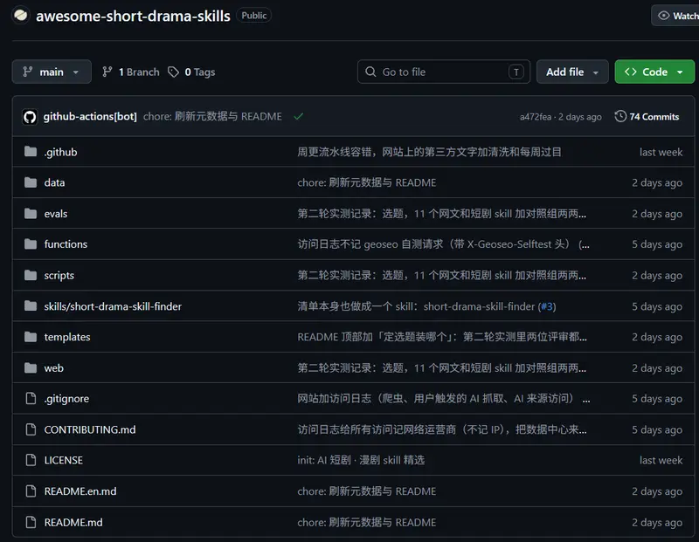Click the CONTRIBUTING.md file icon
Image resolution: width=699 pixels, height=542 pixels.
coord(31,429)
